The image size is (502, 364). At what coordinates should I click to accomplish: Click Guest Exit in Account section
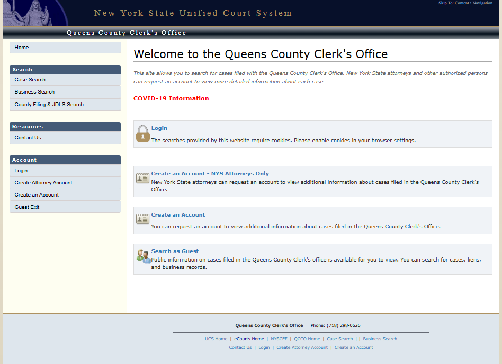[27, 207]
